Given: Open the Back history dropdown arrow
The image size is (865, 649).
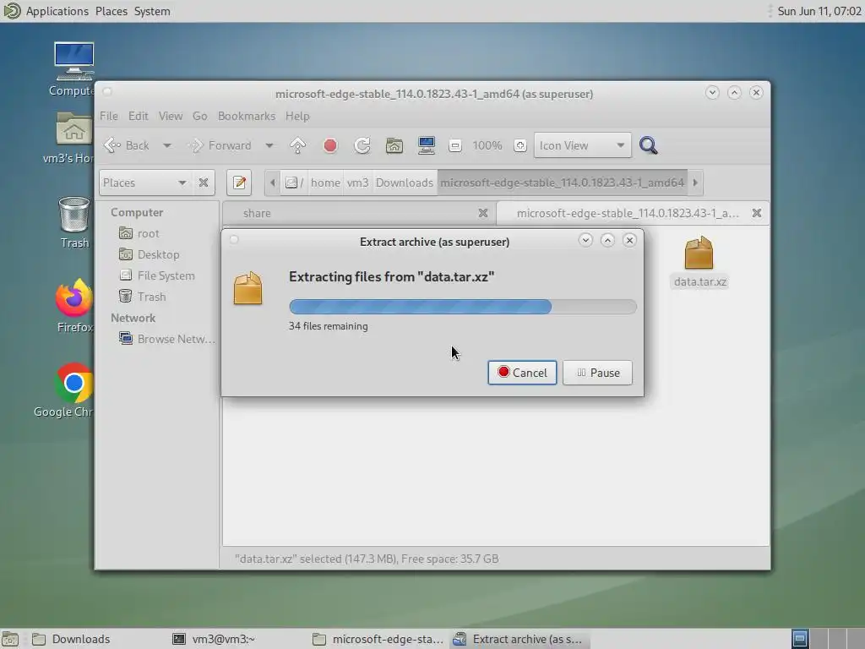Looking at the screenshot, I should coord(166,145).
